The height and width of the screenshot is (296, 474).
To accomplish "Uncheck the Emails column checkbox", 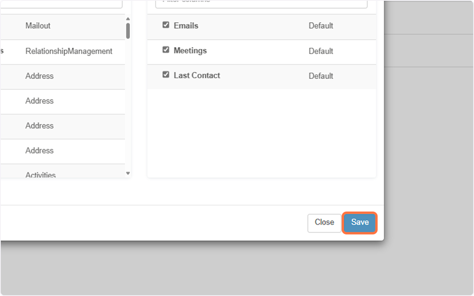I will [166, 25].
